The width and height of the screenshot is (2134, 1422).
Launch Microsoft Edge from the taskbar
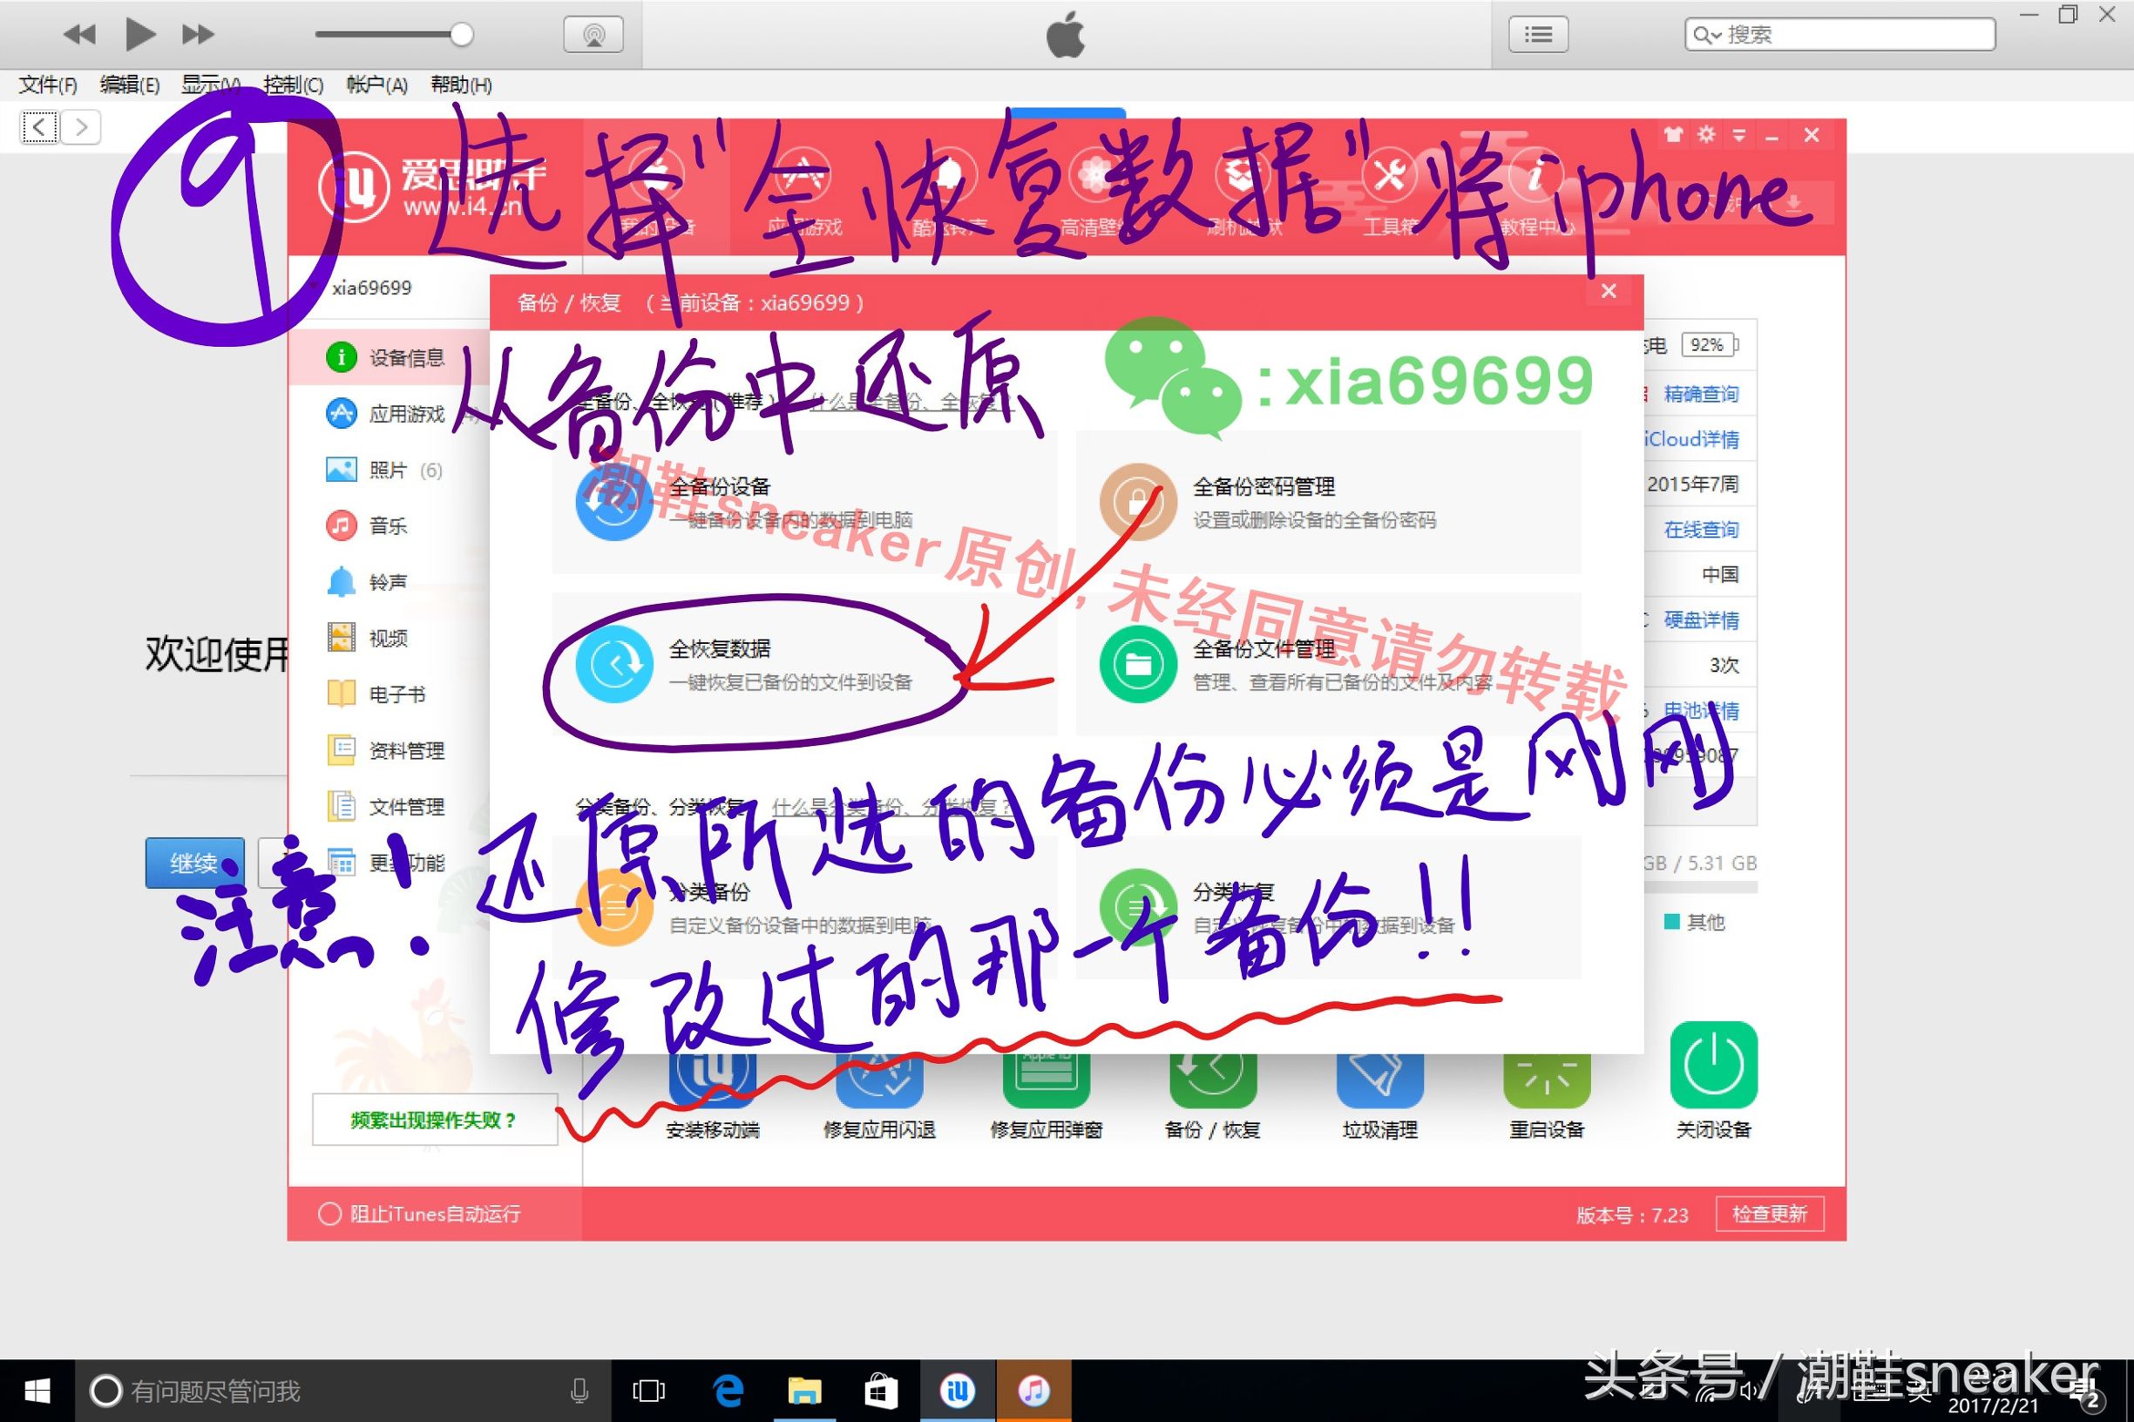coord(728,1391)
